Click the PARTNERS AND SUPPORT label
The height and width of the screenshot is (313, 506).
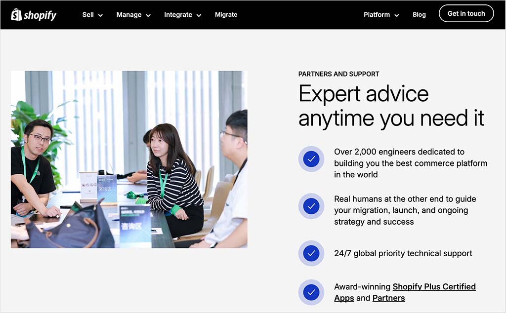click(x=338, y=74)
